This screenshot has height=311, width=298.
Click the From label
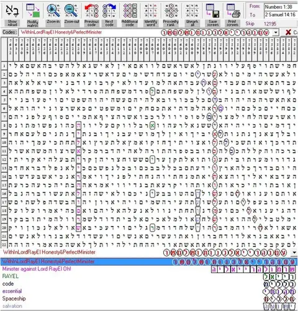point(255,6)
